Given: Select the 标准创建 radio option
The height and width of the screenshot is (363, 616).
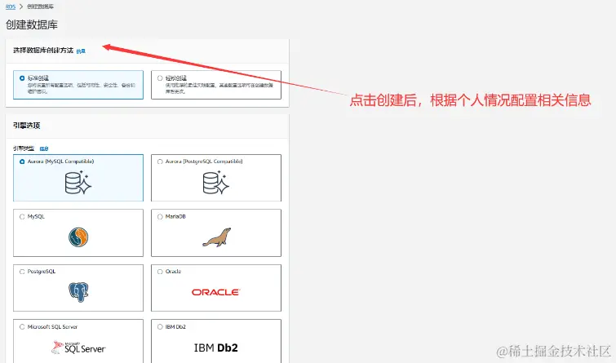Looking at the screenshot, I should click(22, 78).
